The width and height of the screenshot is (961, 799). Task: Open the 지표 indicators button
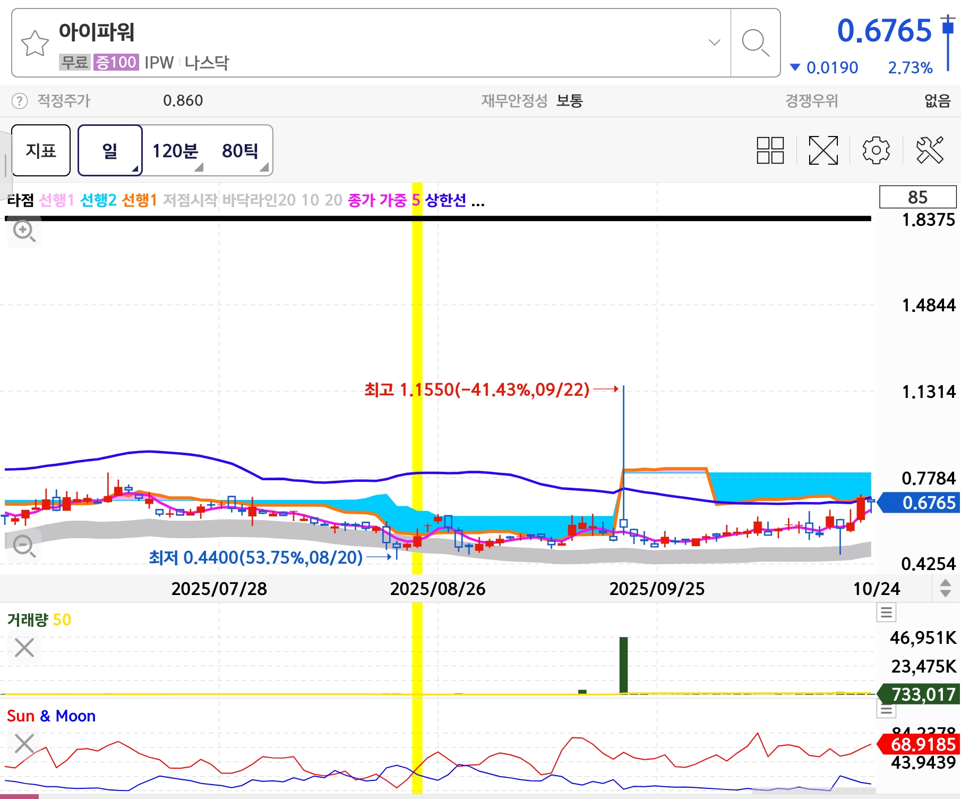coord(41,150)
